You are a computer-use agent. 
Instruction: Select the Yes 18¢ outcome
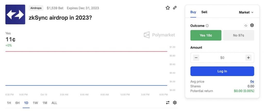pyautogui.click(x=206, y=35)
